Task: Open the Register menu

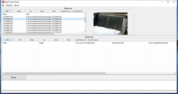Action: tap(9, 5)
